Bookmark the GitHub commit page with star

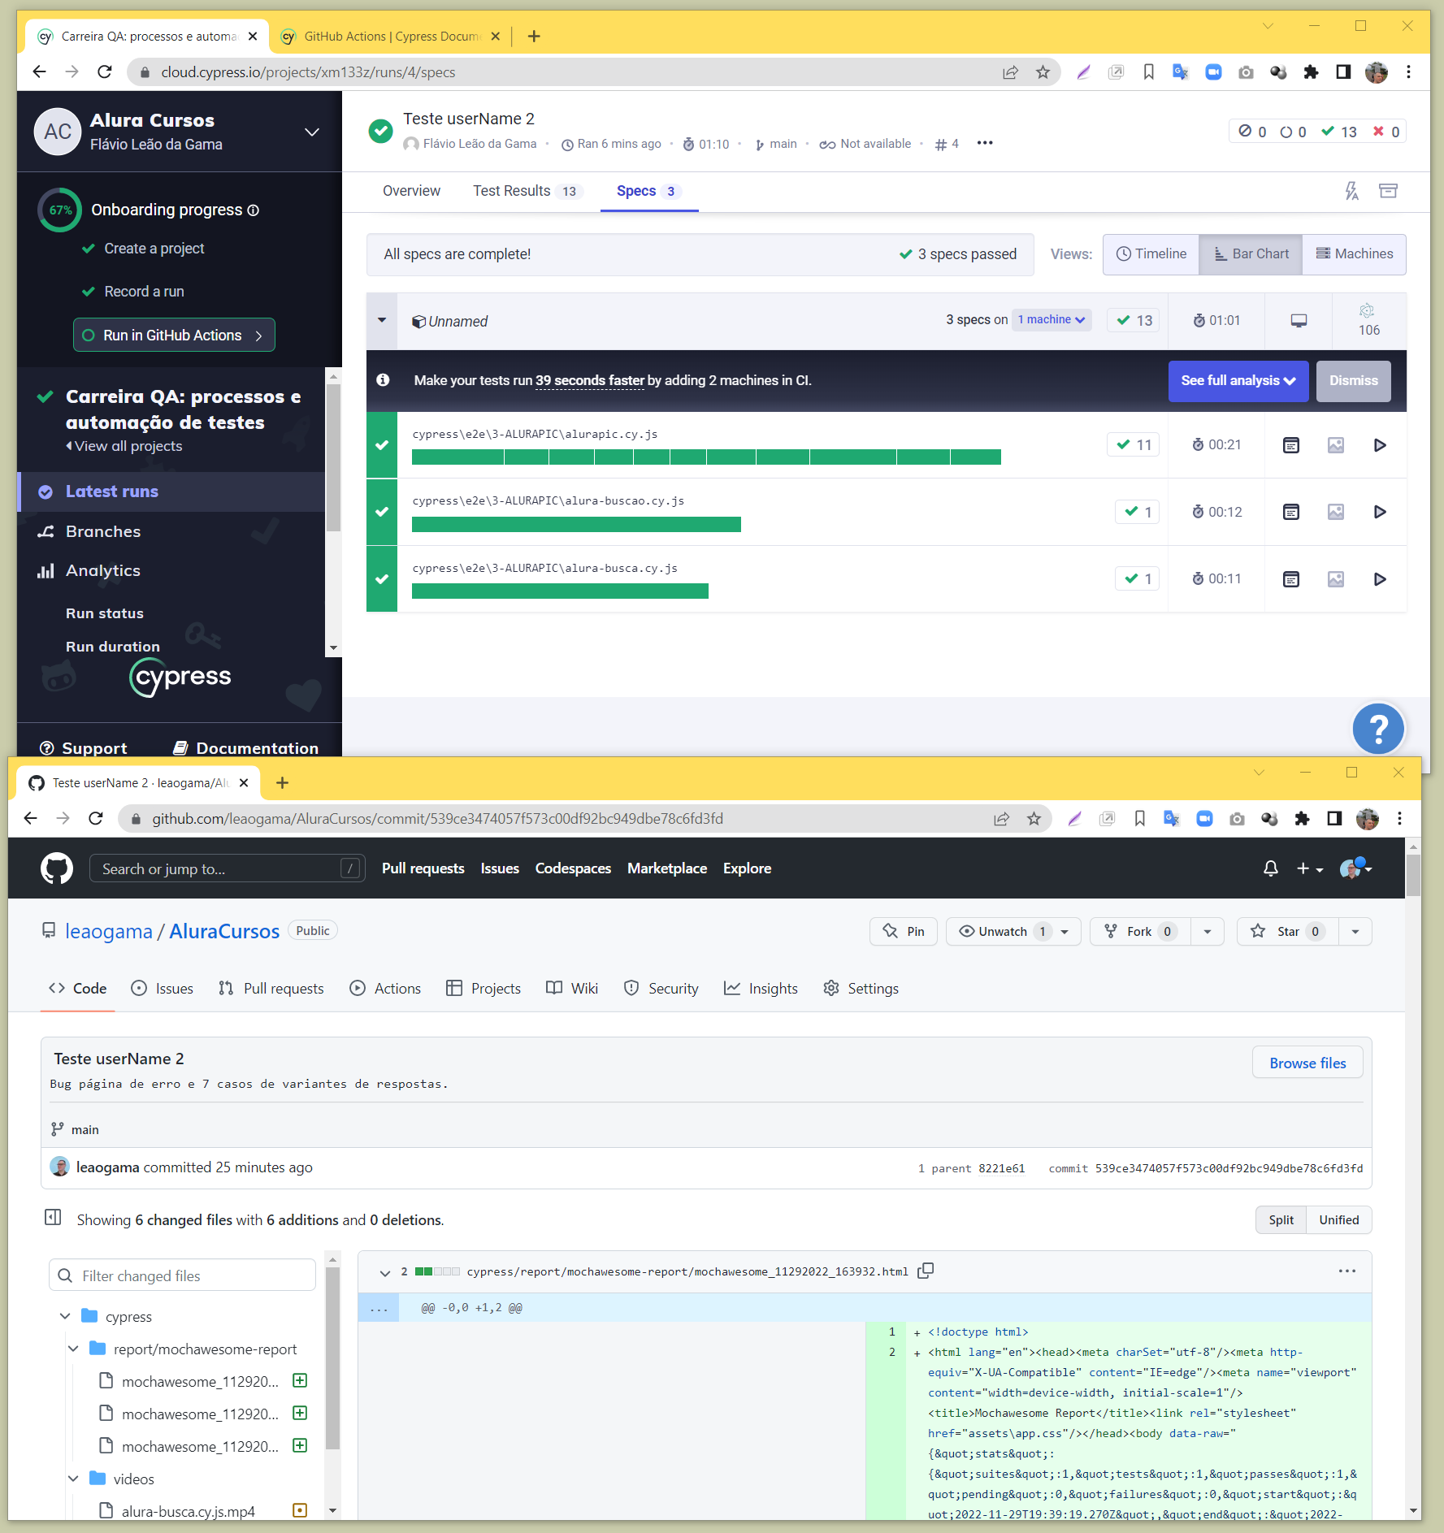click(x=1034, y=819)
